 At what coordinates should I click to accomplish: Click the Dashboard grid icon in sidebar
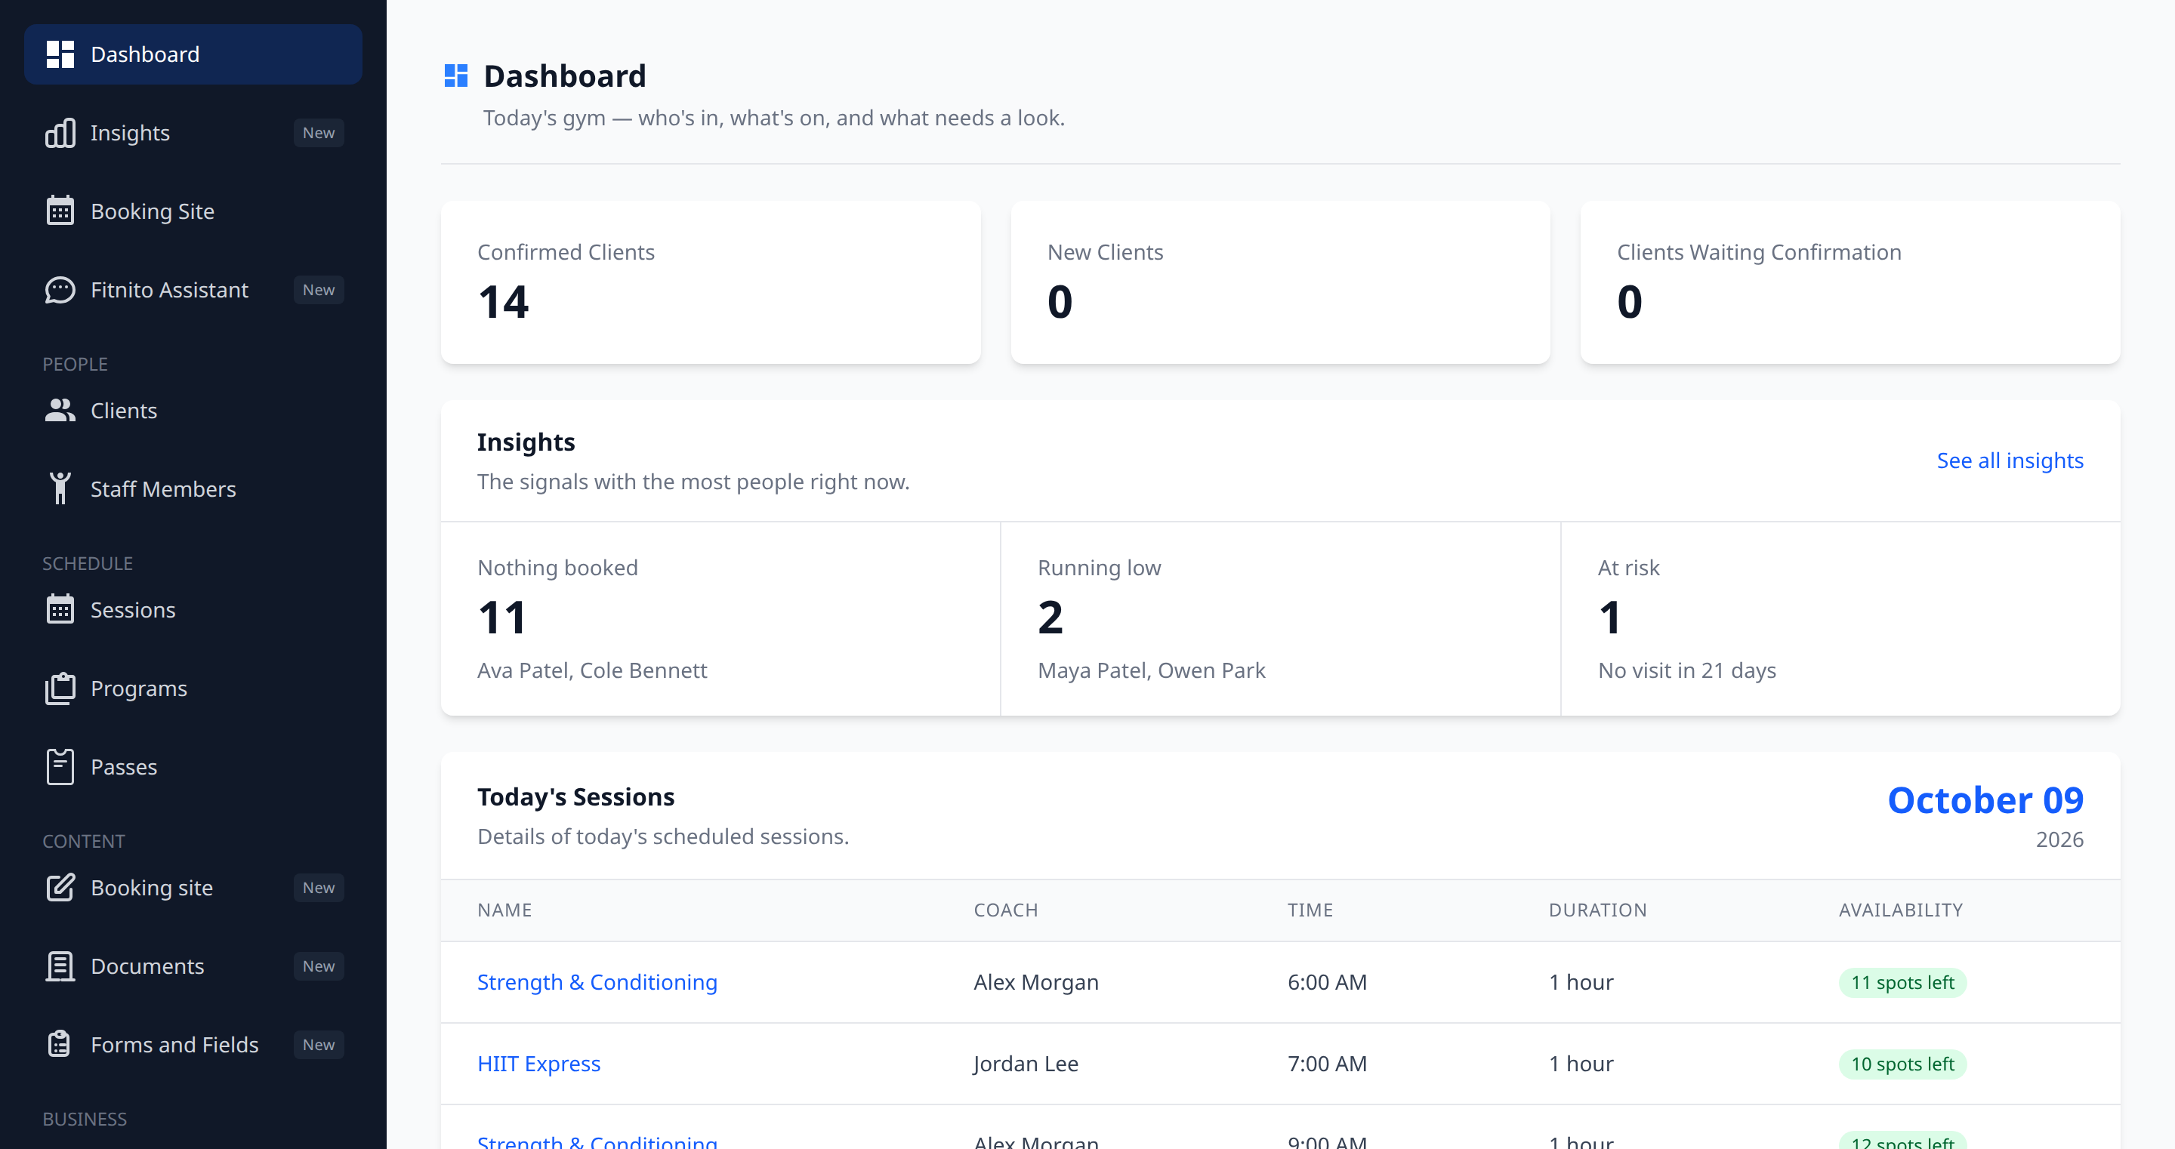(x=60, y=54)
